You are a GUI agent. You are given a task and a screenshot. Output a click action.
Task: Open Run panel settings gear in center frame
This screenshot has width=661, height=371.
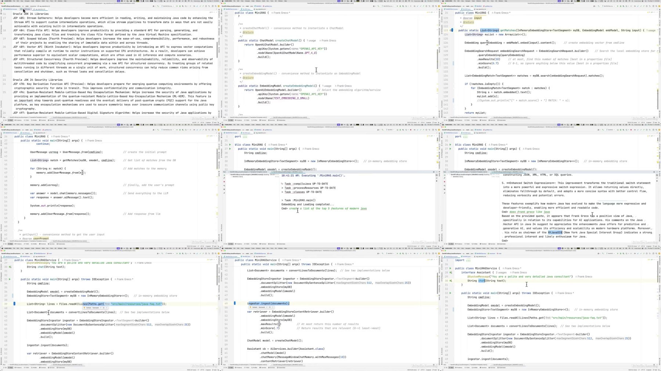pyautogui.click(x=434, y=172)
